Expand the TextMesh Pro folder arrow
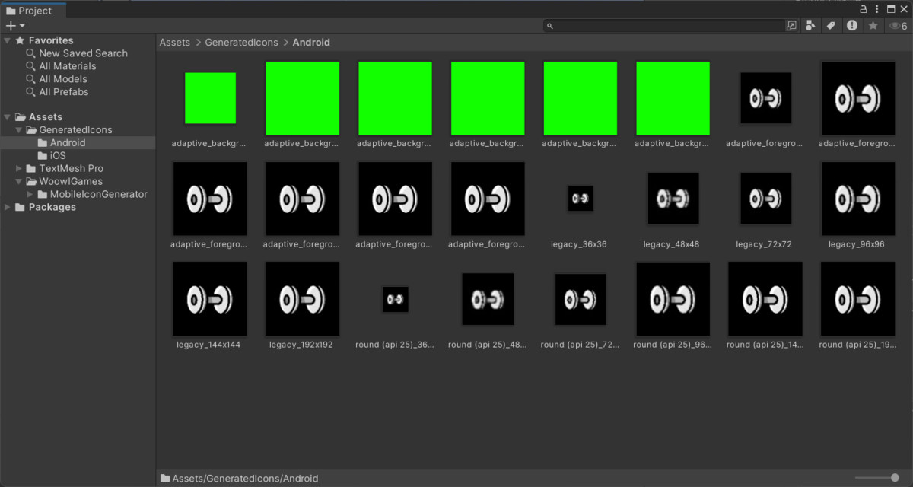 pos(20,168)
